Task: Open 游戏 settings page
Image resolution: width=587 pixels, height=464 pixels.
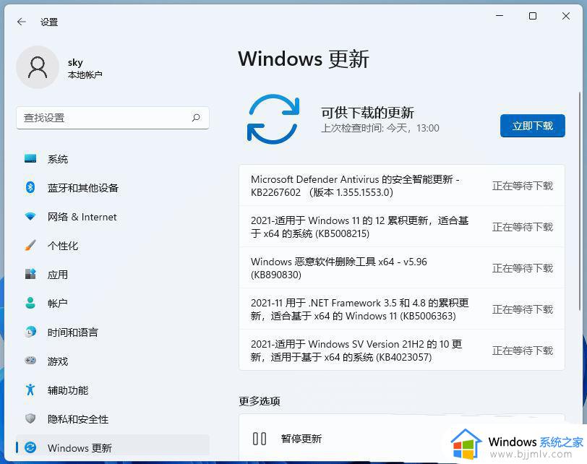Action: pyautogui.click(x=112, y=361)
